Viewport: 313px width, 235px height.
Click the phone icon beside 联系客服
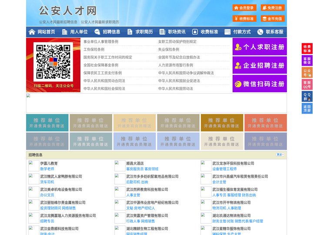(260, 32)
